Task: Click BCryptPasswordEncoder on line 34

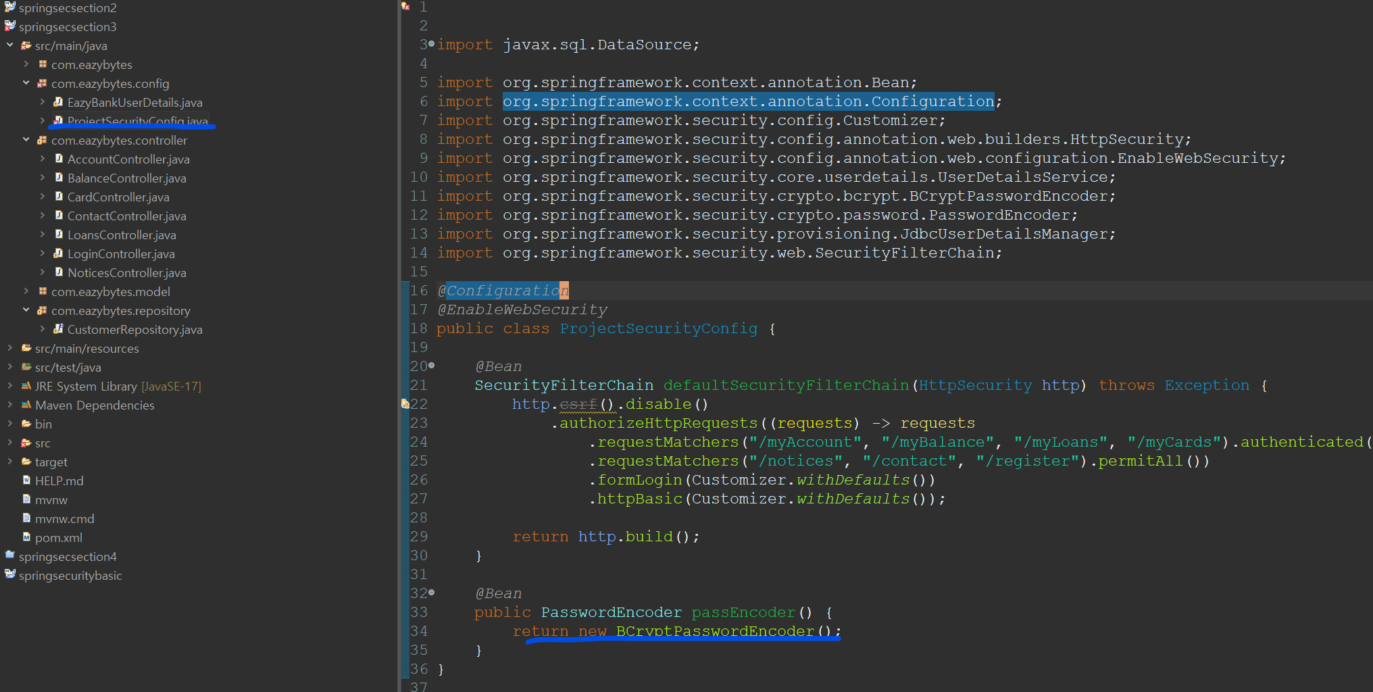Action: click(716, 631)
